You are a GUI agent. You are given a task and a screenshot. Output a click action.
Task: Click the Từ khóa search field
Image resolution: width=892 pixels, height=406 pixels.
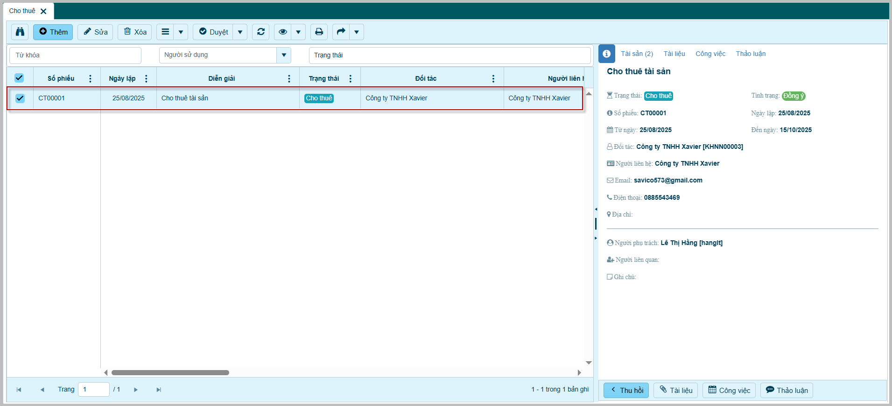(x=75, y=55)
